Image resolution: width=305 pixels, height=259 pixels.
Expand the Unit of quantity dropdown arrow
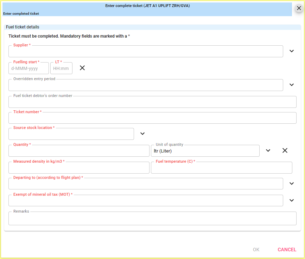point(268,150)
